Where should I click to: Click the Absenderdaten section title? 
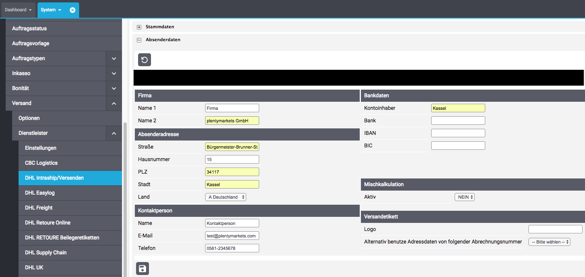click(163, 40)
